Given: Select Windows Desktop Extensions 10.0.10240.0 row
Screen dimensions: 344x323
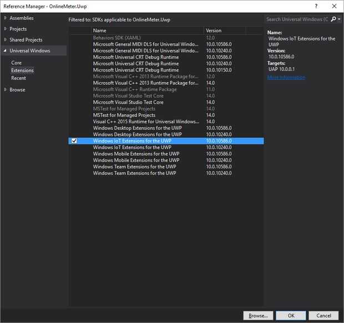Looking at the screenshot, I should (166, 134).
